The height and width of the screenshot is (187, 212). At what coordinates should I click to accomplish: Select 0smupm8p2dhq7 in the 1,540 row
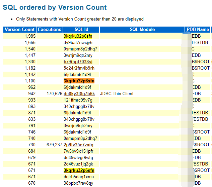(80, 49)
